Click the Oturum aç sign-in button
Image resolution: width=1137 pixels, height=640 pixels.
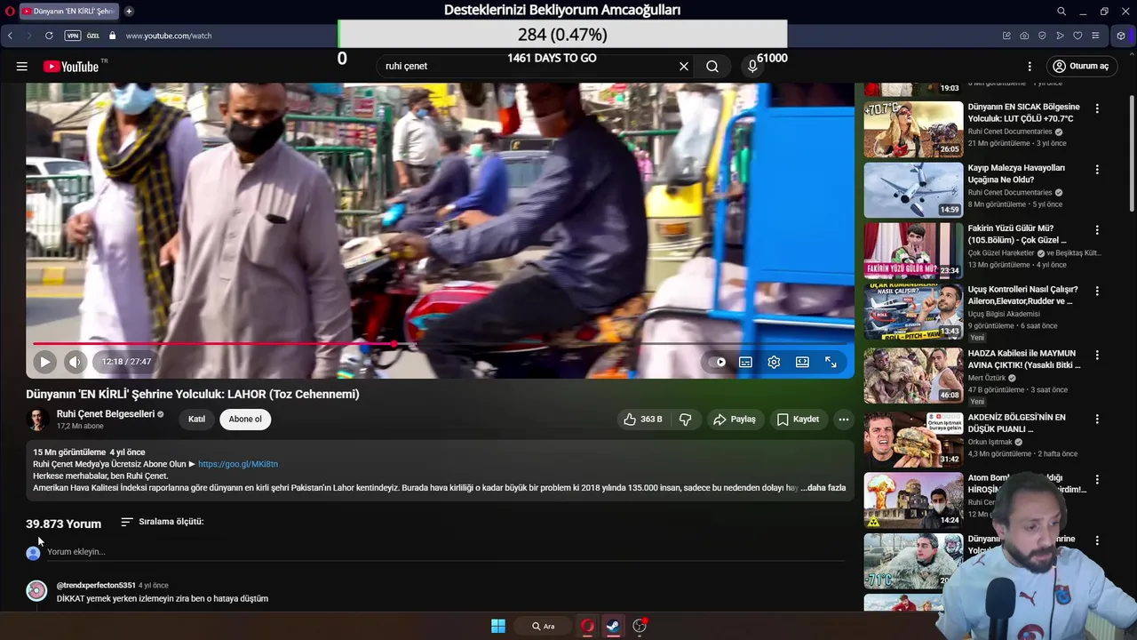coord(1080,67)
